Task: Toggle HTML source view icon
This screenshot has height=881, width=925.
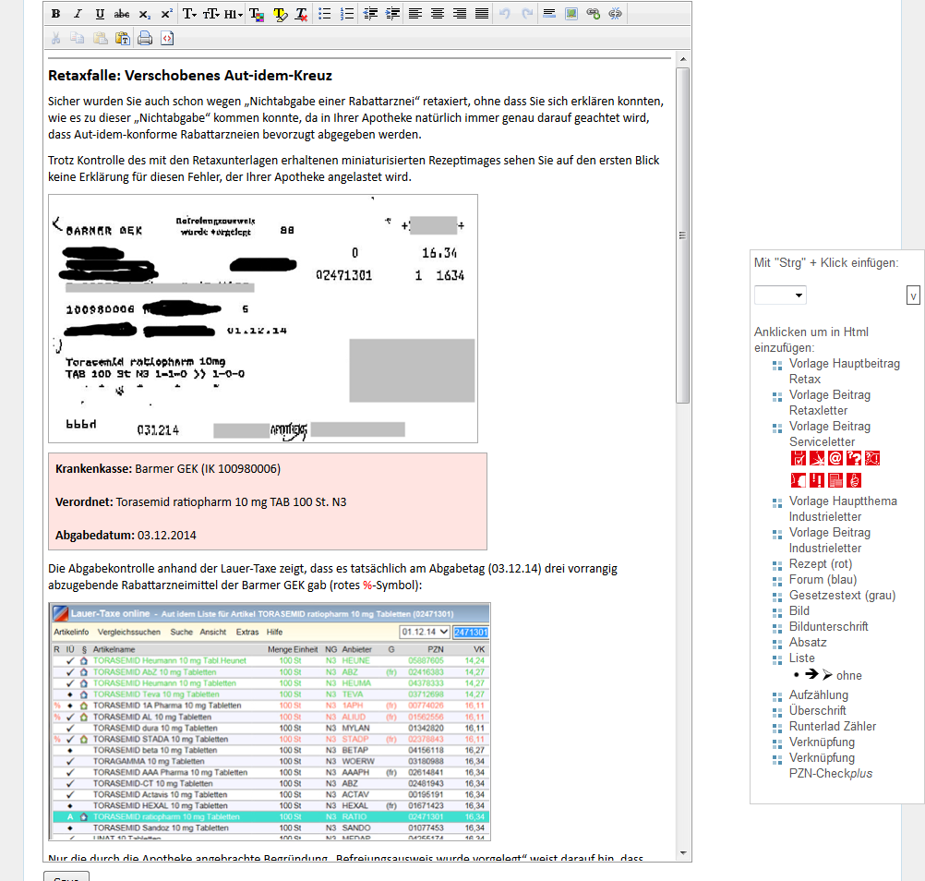Action: 167,38
